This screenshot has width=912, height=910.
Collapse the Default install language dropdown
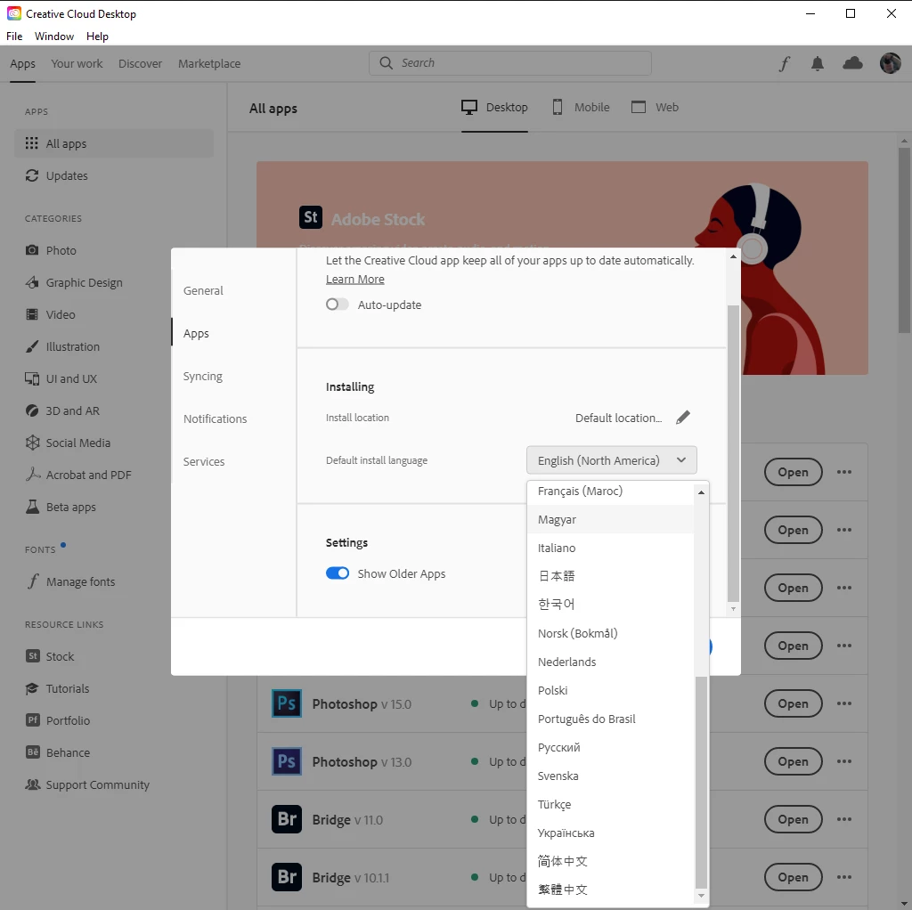coord(611,460)
